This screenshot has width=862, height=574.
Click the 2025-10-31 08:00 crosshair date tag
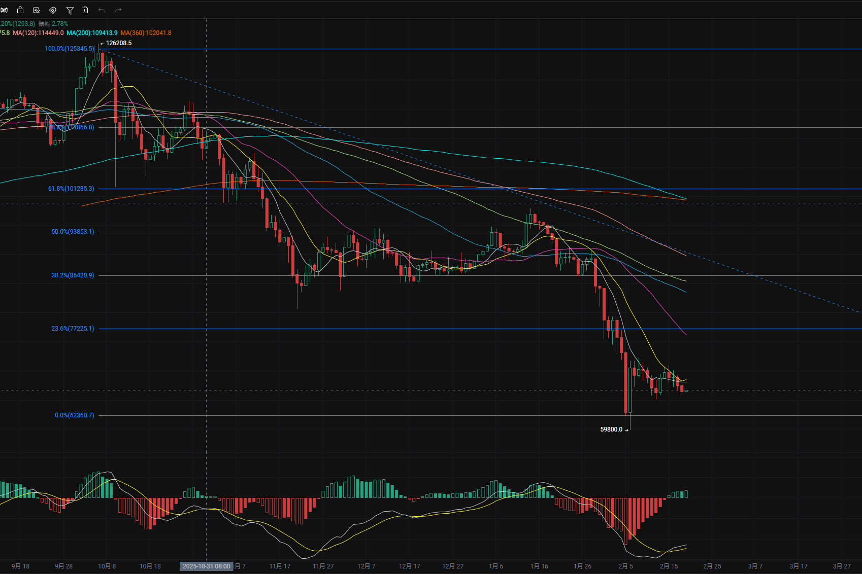click(206, 566)
